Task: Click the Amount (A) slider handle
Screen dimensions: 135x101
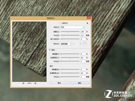Action: pos(67,32)
